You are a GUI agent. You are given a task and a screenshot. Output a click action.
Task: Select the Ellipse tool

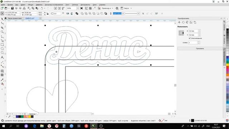2,48
